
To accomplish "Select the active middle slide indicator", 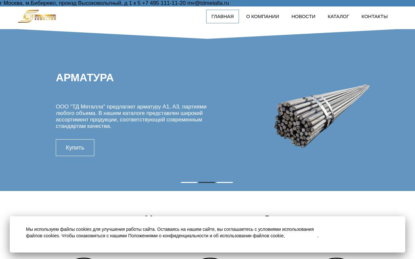I will coord(207,182).
